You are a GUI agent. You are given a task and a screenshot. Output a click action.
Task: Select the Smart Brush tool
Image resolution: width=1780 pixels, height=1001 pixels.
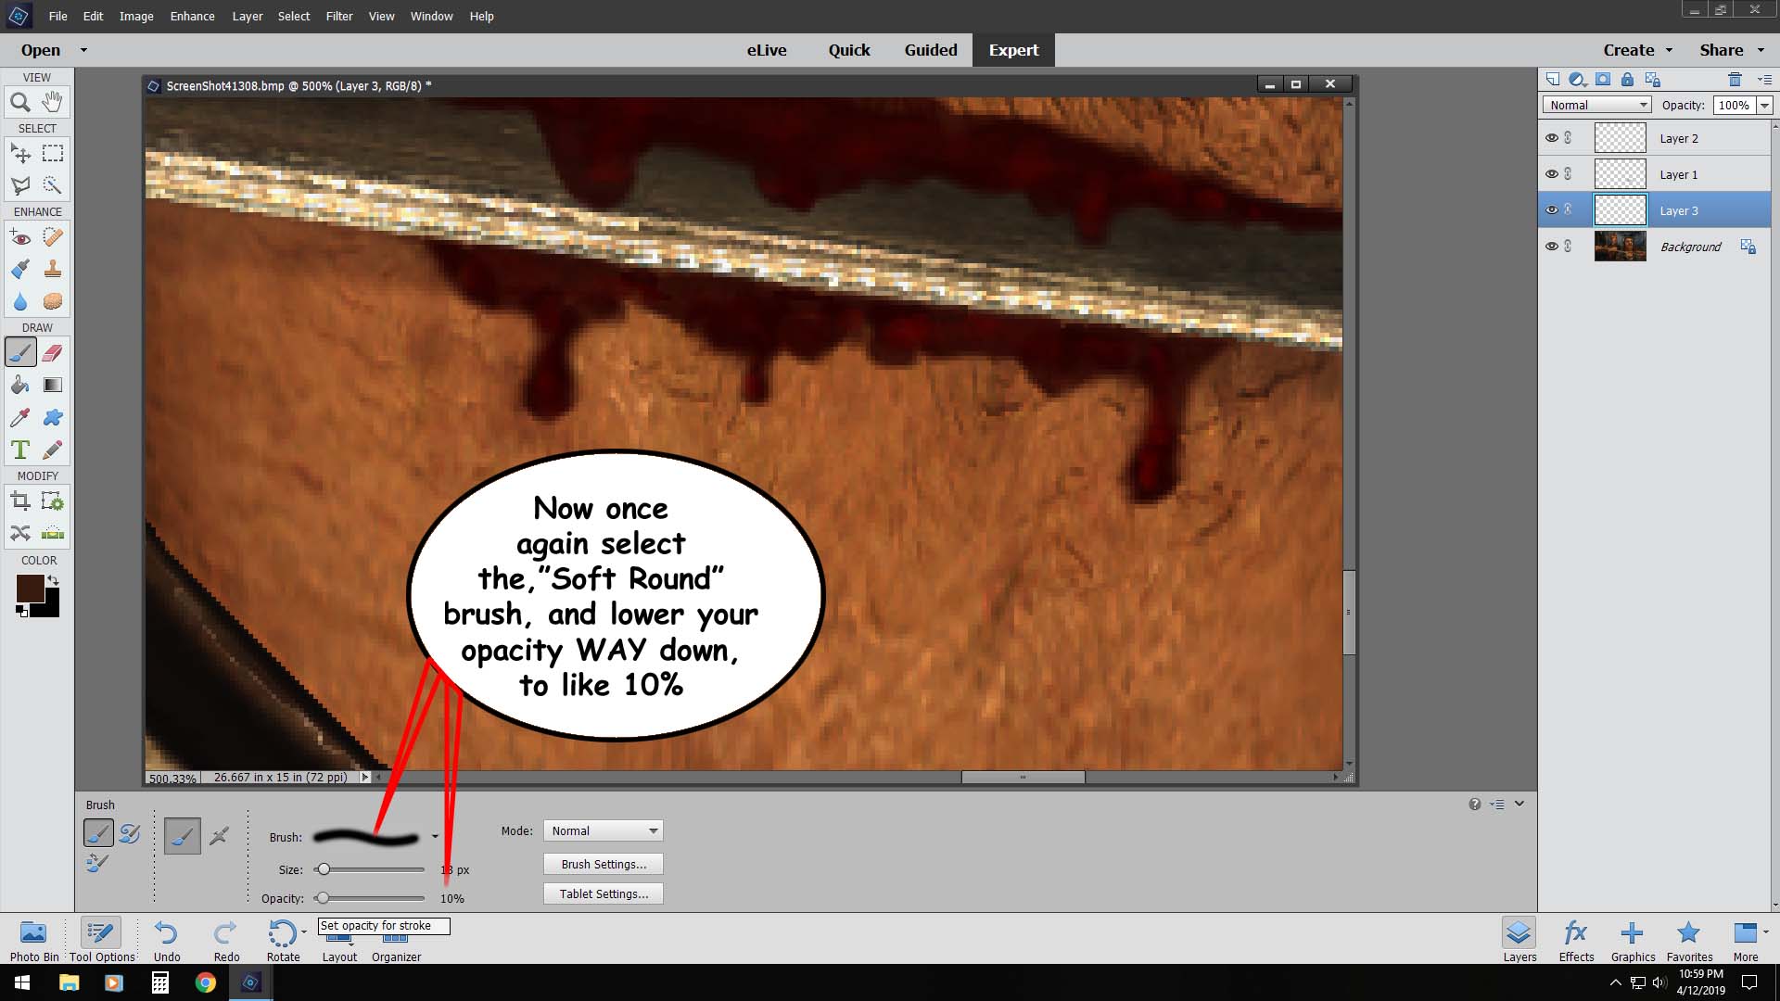(20, 270)
